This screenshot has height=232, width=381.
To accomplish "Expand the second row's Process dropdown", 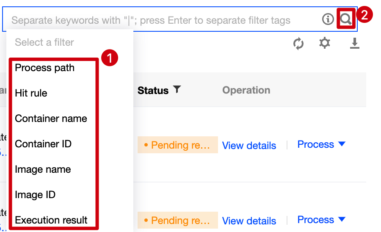I will coord(321,220).
